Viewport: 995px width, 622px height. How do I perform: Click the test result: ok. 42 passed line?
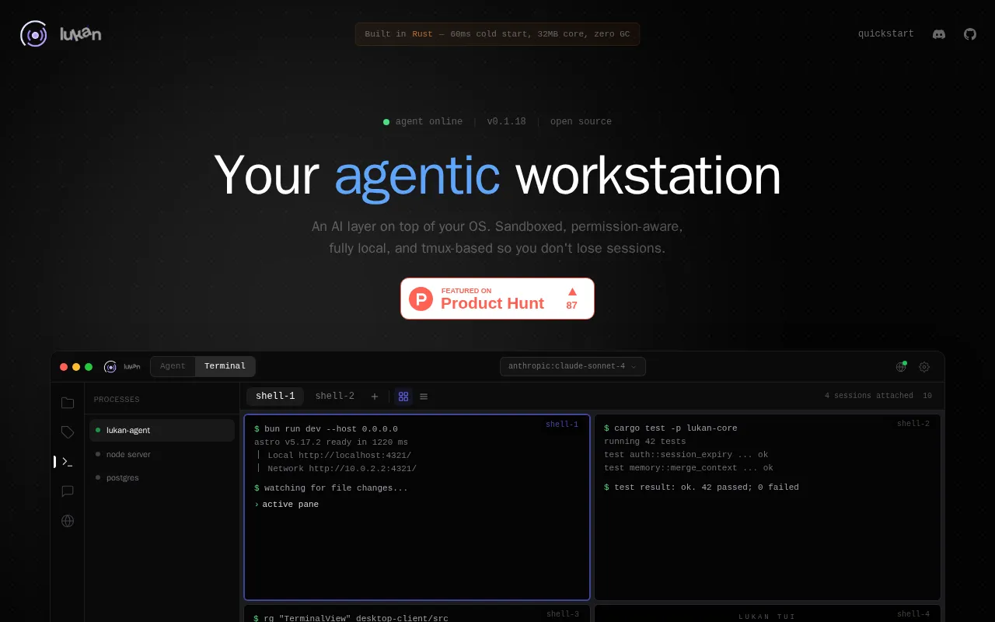click(x=701, y=487)
